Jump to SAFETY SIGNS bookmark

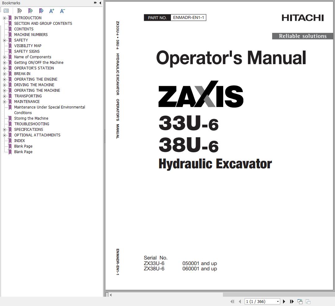pyautogui.click(x=27, y=51)
